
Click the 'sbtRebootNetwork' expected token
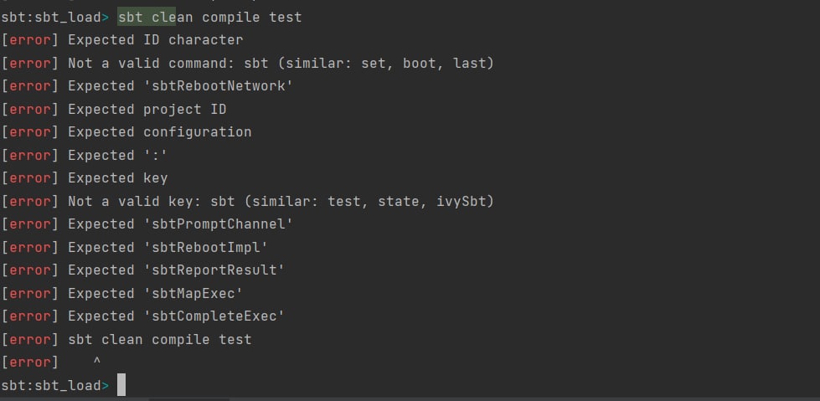click(x=218, y=86)
